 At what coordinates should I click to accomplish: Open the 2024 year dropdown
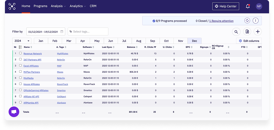pyautogui.click(x=22, y=41)
